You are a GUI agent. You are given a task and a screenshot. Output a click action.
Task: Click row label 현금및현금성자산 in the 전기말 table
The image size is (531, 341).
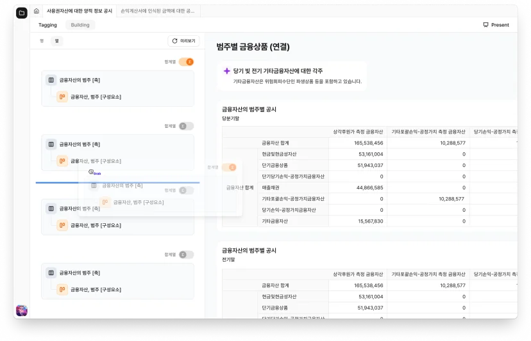[279, 297]
